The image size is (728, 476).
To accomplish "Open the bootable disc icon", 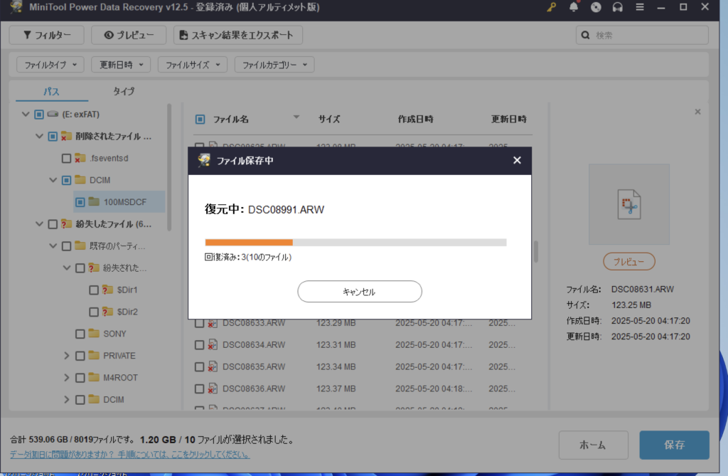I will [596, 7].
